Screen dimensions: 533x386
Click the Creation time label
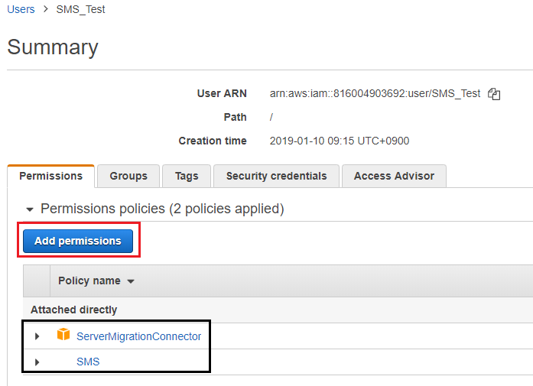click(x=213, y=141)
